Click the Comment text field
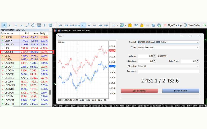207x129 pixels. pos(168,71)
